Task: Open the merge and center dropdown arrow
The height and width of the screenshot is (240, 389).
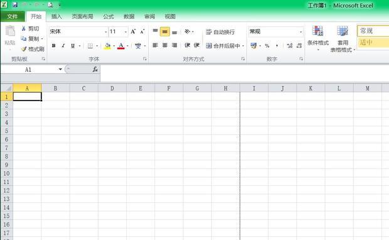Action: point(243,46)
